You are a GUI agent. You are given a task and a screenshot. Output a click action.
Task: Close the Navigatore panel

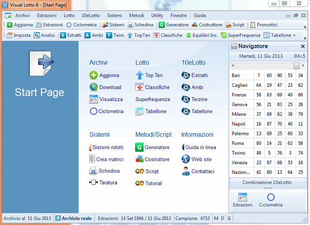303,46
